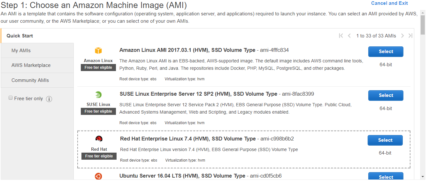
Task: Click the AMI ID ami-cd0f5cb6
Action: (x=266, y=176)
